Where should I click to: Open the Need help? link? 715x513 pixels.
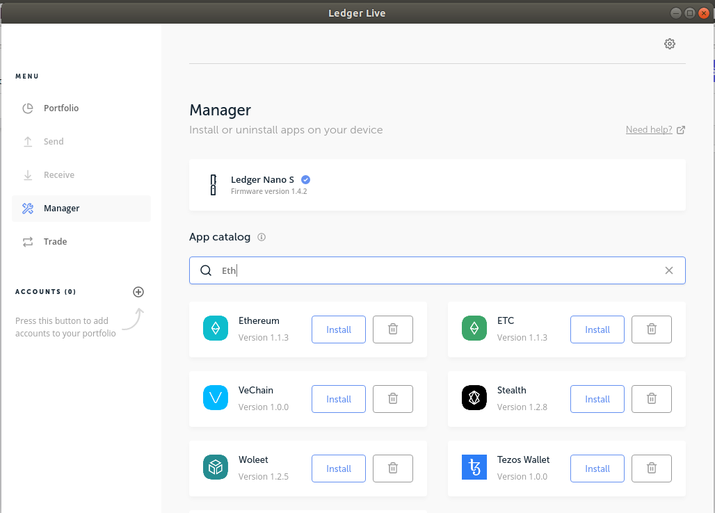[649, 130]
